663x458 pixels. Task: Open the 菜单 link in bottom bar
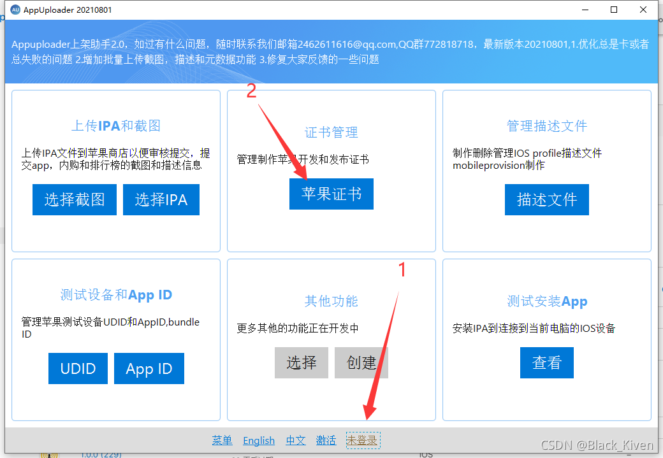pos(222,440)
